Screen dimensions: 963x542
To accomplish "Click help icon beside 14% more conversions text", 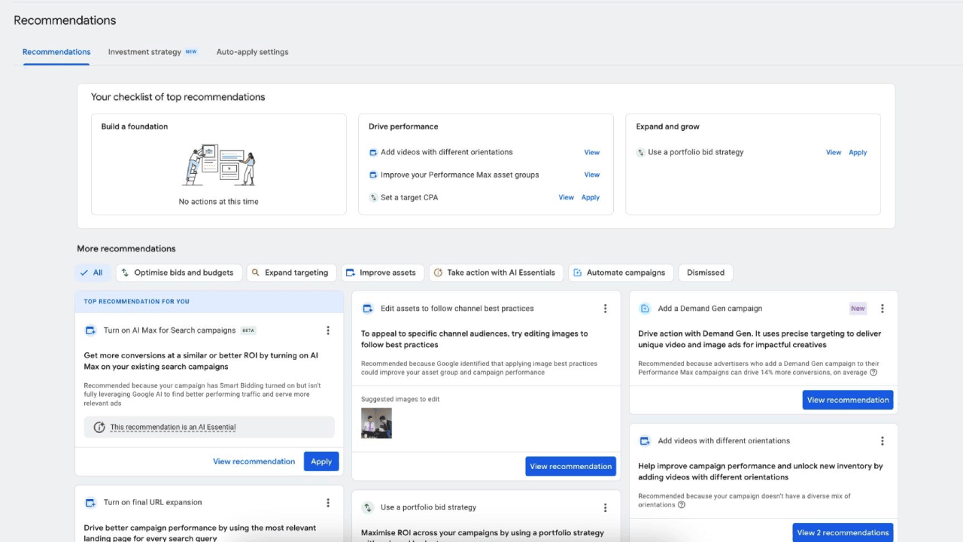I will (x=873, y=373).
